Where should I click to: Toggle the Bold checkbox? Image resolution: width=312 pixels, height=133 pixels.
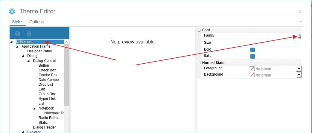click(x=253, y=50)
